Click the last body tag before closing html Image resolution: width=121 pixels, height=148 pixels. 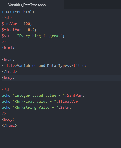click(8, 120)
